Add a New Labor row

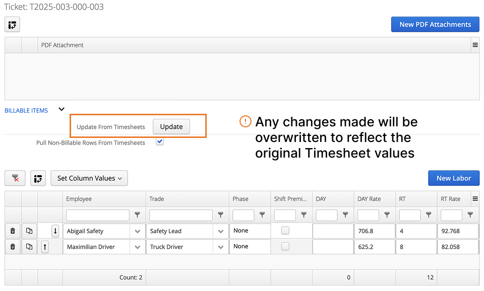454,178
